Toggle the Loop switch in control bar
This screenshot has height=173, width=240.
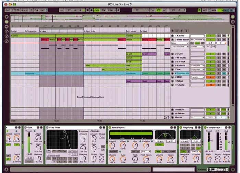tap(159, 10)
